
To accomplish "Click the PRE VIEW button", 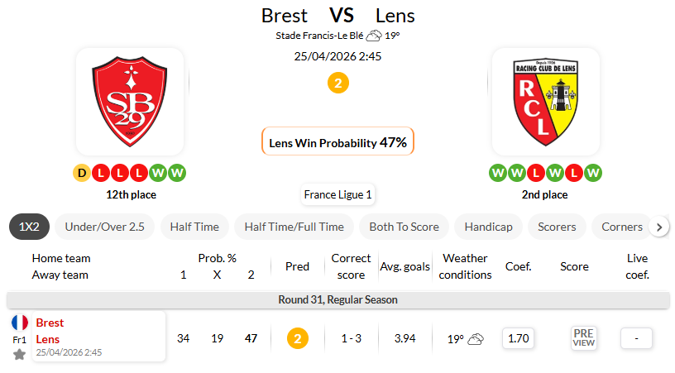I will (583, 337).
